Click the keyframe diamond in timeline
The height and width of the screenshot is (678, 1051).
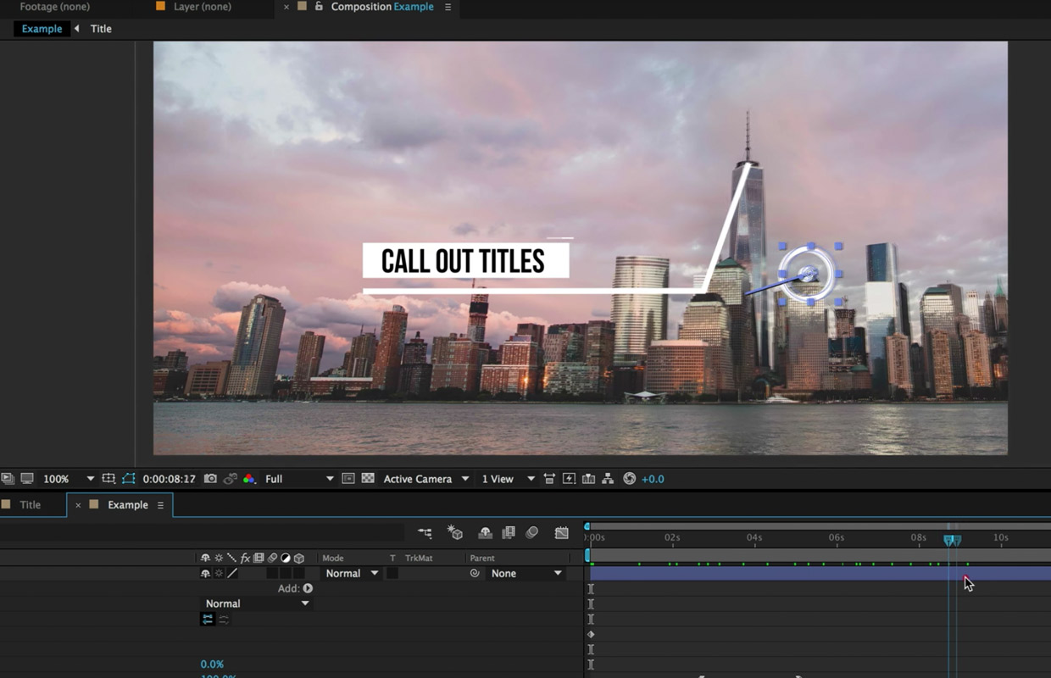pyautogui.click(x=591, y=634)
